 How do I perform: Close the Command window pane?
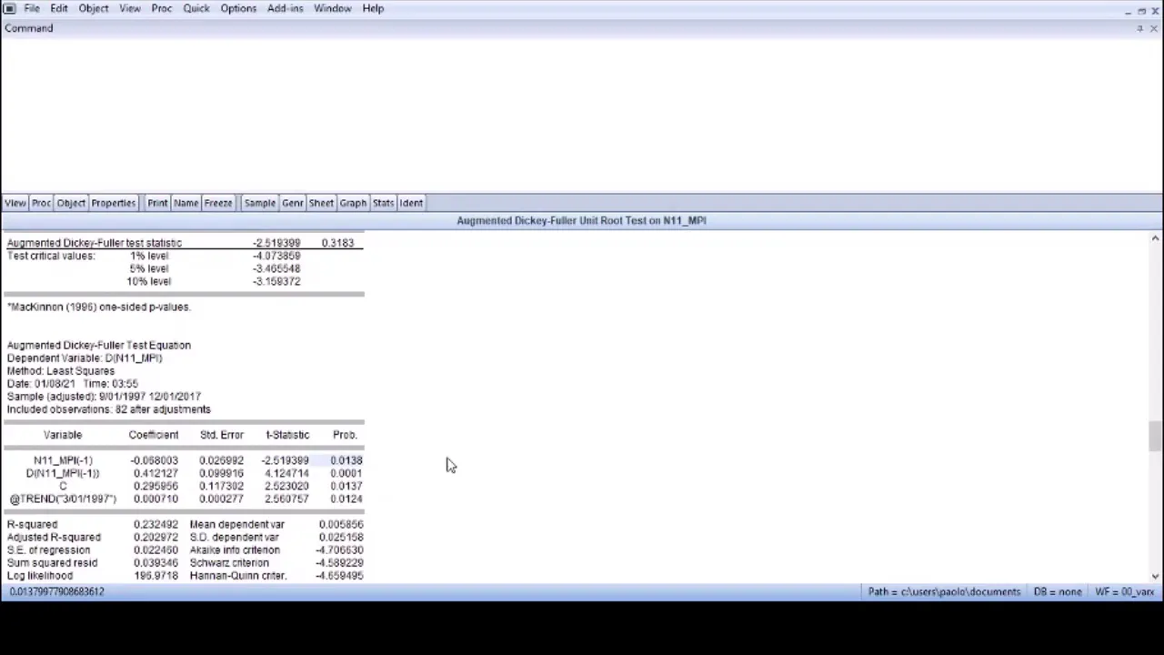pos(1154,28)
